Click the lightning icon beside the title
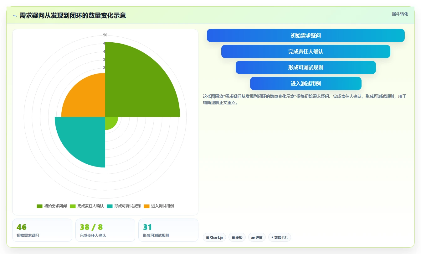421x254 pixels. 15,16
